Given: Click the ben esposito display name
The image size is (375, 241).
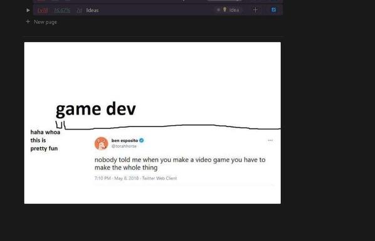Looking at the screenshot, I should 125,140.
